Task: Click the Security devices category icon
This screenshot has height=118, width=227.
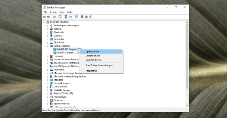Action: 51,104
